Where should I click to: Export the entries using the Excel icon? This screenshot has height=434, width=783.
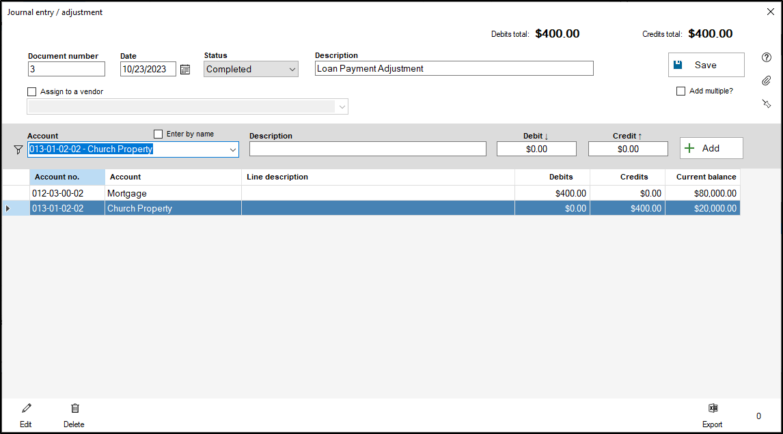click(x=713, y=408)
